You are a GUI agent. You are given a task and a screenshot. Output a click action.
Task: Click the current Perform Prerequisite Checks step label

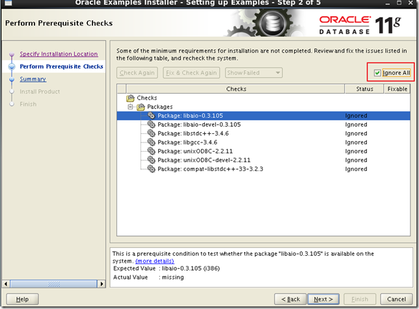(61, 66)
